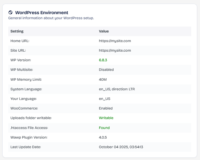Click the green Found status

pyautogui.click(x=104, y=128)
